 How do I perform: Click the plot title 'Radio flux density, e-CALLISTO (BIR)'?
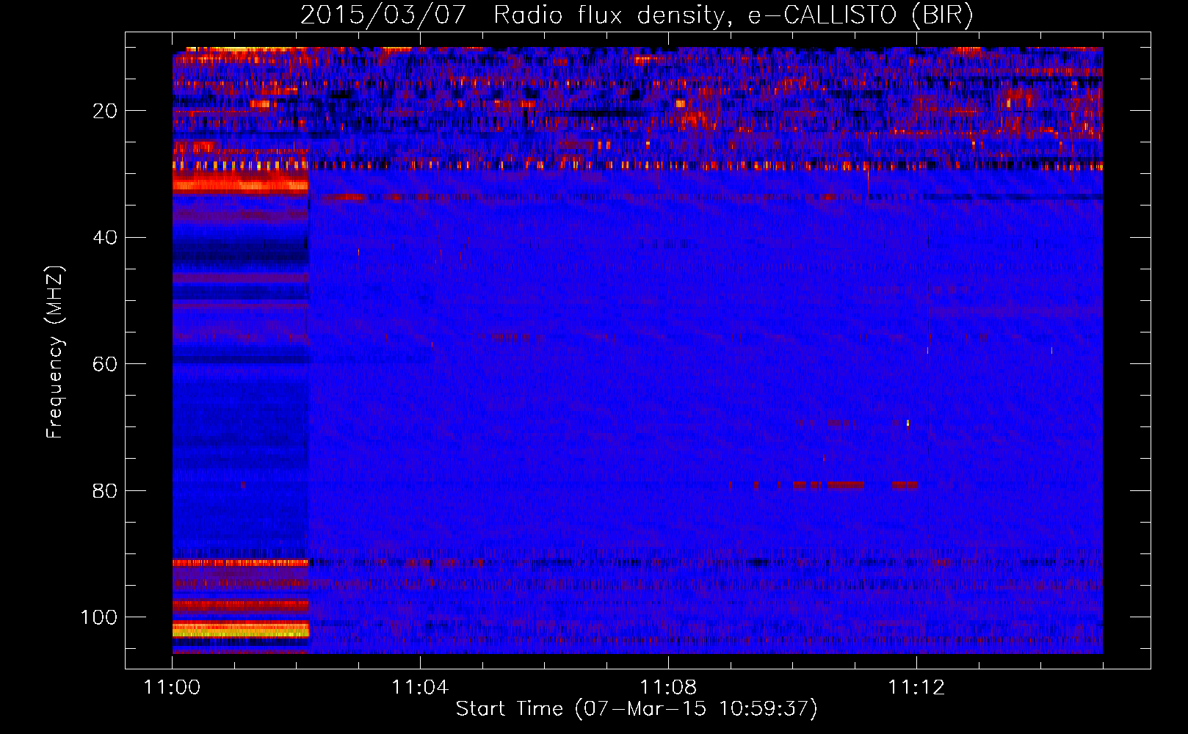734,15
